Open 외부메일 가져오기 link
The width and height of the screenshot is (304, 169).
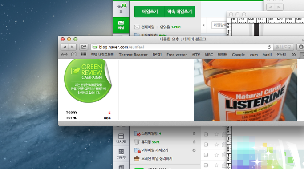(154, 150)
